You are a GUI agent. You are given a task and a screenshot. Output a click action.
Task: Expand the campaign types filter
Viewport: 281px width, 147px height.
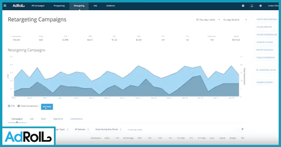tap(62, 129)
